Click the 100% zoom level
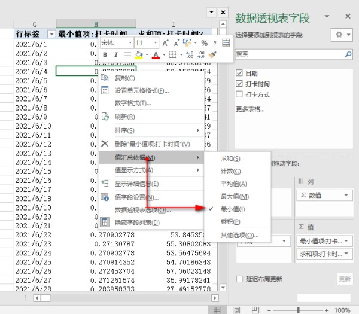 (x=342, y=310)
